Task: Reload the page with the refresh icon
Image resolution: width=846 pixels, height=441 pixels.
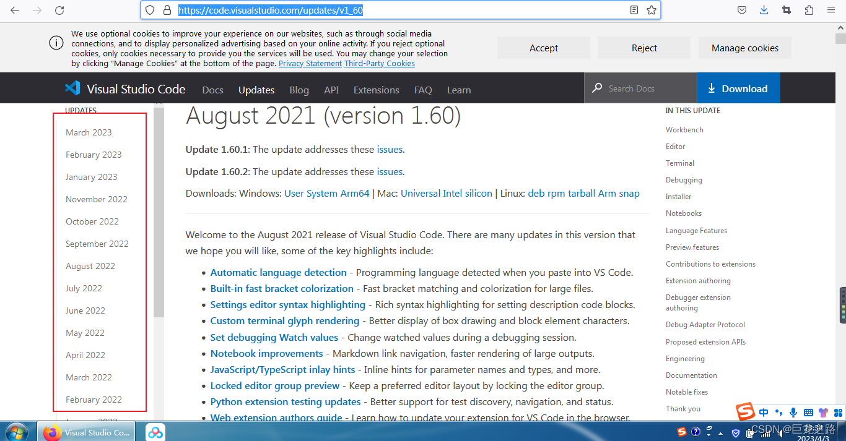Action: [59, 10]
